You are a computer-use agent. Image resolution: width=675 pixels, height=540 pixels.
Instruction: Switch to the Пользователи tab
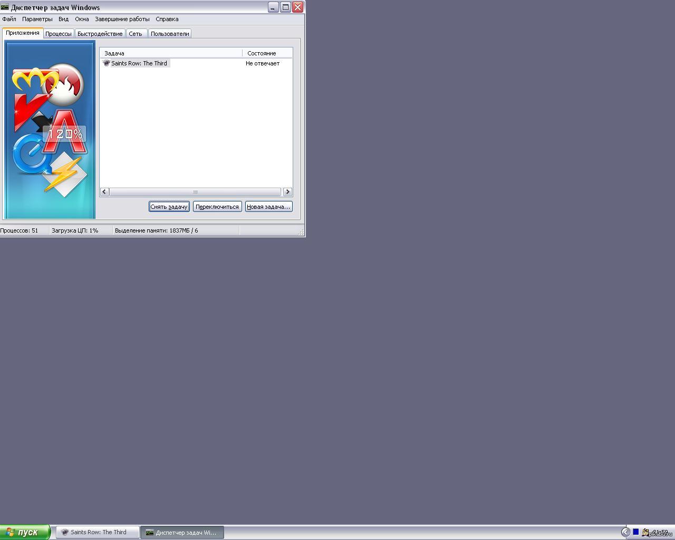click(x=170, y=34)
